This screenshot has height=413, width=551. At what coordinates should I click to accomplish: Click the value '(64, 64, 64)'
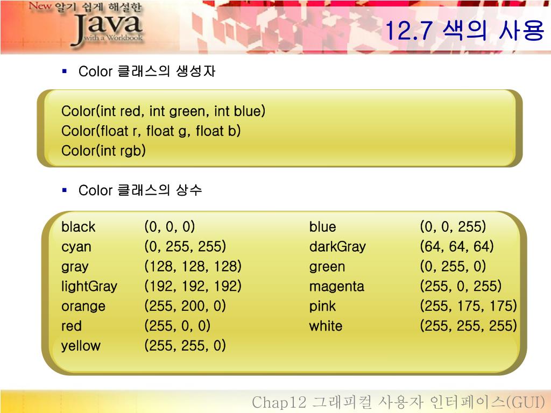coord(457,246)
